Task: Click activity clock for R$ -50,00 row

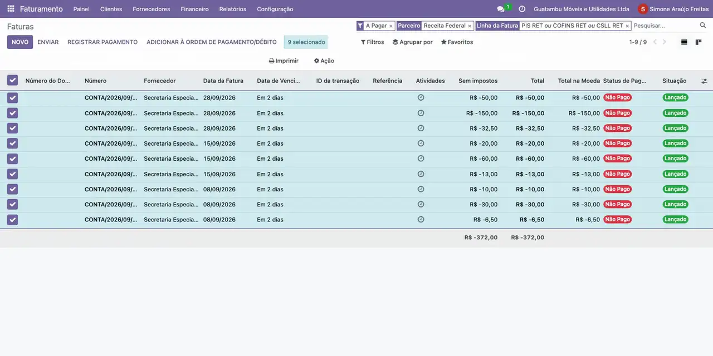Action: (421, 97)
